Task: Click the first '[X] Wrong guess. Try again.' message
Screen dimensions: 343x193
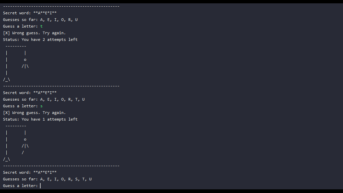Action: [34, 33]
